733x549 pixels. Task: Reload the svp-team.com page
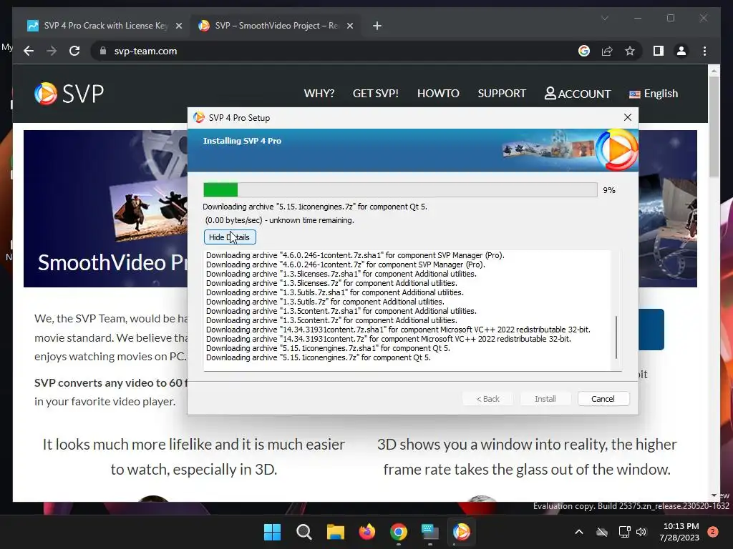click(74, 51)
